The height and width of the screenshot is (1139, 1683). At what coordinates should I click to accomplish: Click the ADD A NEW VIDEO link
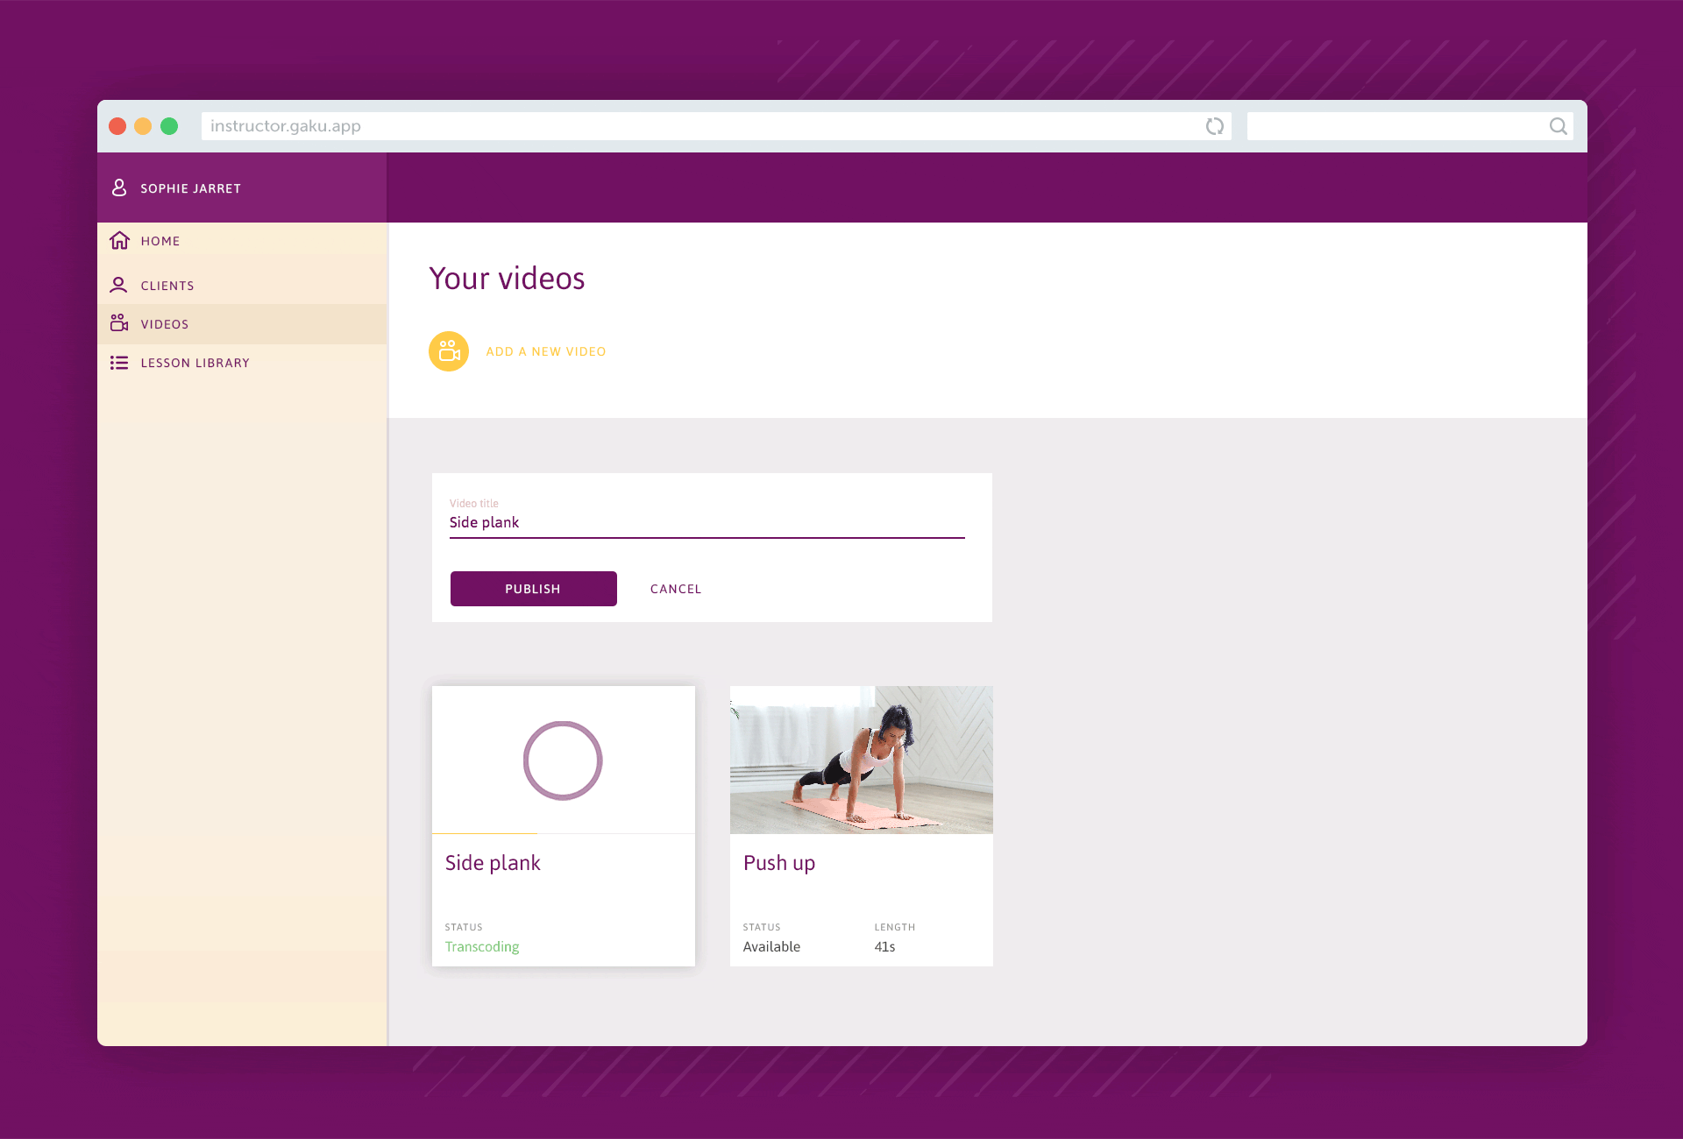tap(544, 350)
